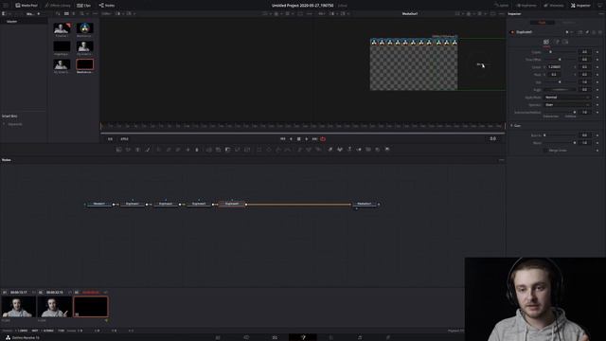Select the Timeline 1 thumbnail in Media Pool
The width and height of the screenshot is (606, 341).
[x=62, y=27]
